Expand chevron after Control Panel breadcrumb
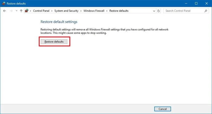This screenshot has height=114, width=212. (52, 11)
